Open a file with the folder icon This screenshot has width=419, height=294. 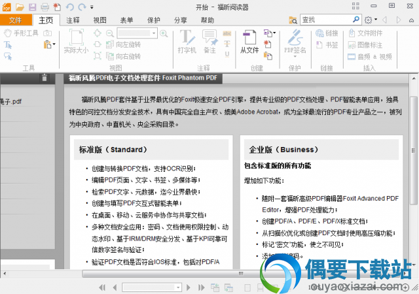pyautogui.click(x=20, y=7)
